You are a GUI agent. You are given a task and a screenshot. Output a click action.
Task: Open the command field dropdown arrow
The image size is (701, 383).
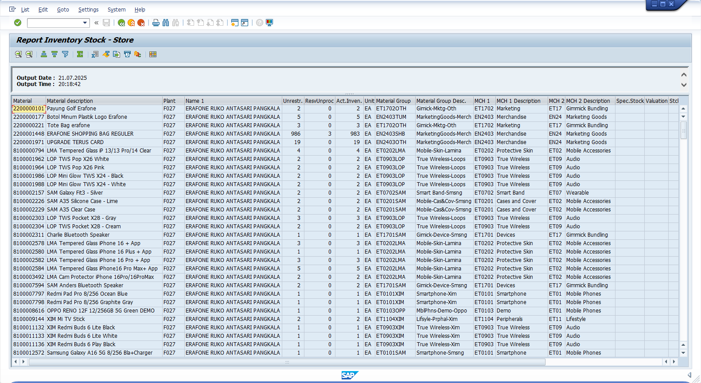click(85, 23)
